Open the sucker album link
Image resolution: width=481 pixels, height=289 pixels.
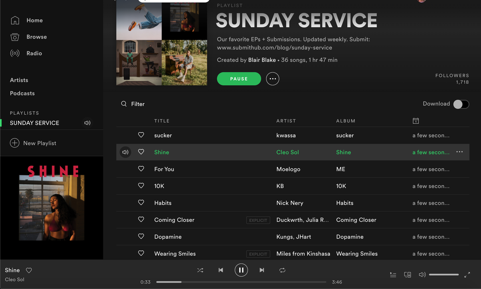click(345, 135)
